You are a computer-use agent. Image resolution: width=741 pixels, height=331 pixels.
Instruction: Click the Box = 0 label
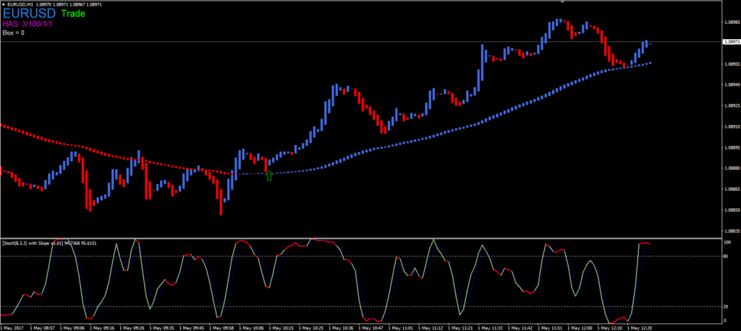pos(14,33)
